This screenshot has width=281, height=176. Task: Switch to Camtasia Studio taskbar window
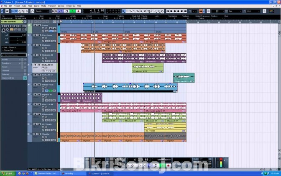pyautogui.click(x=46, y=173)
